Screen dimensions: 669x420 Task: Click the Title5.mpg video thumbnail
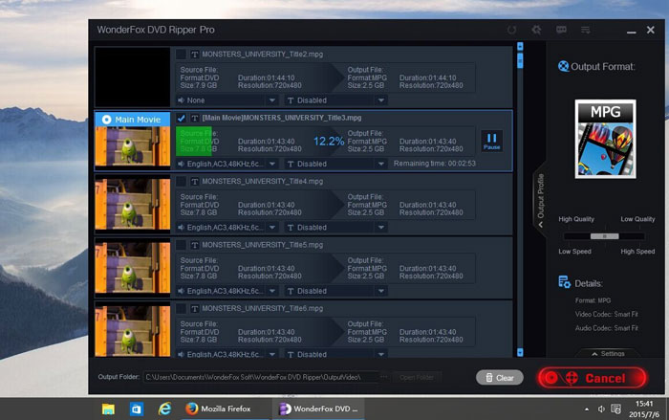click(x=133, y=268)
